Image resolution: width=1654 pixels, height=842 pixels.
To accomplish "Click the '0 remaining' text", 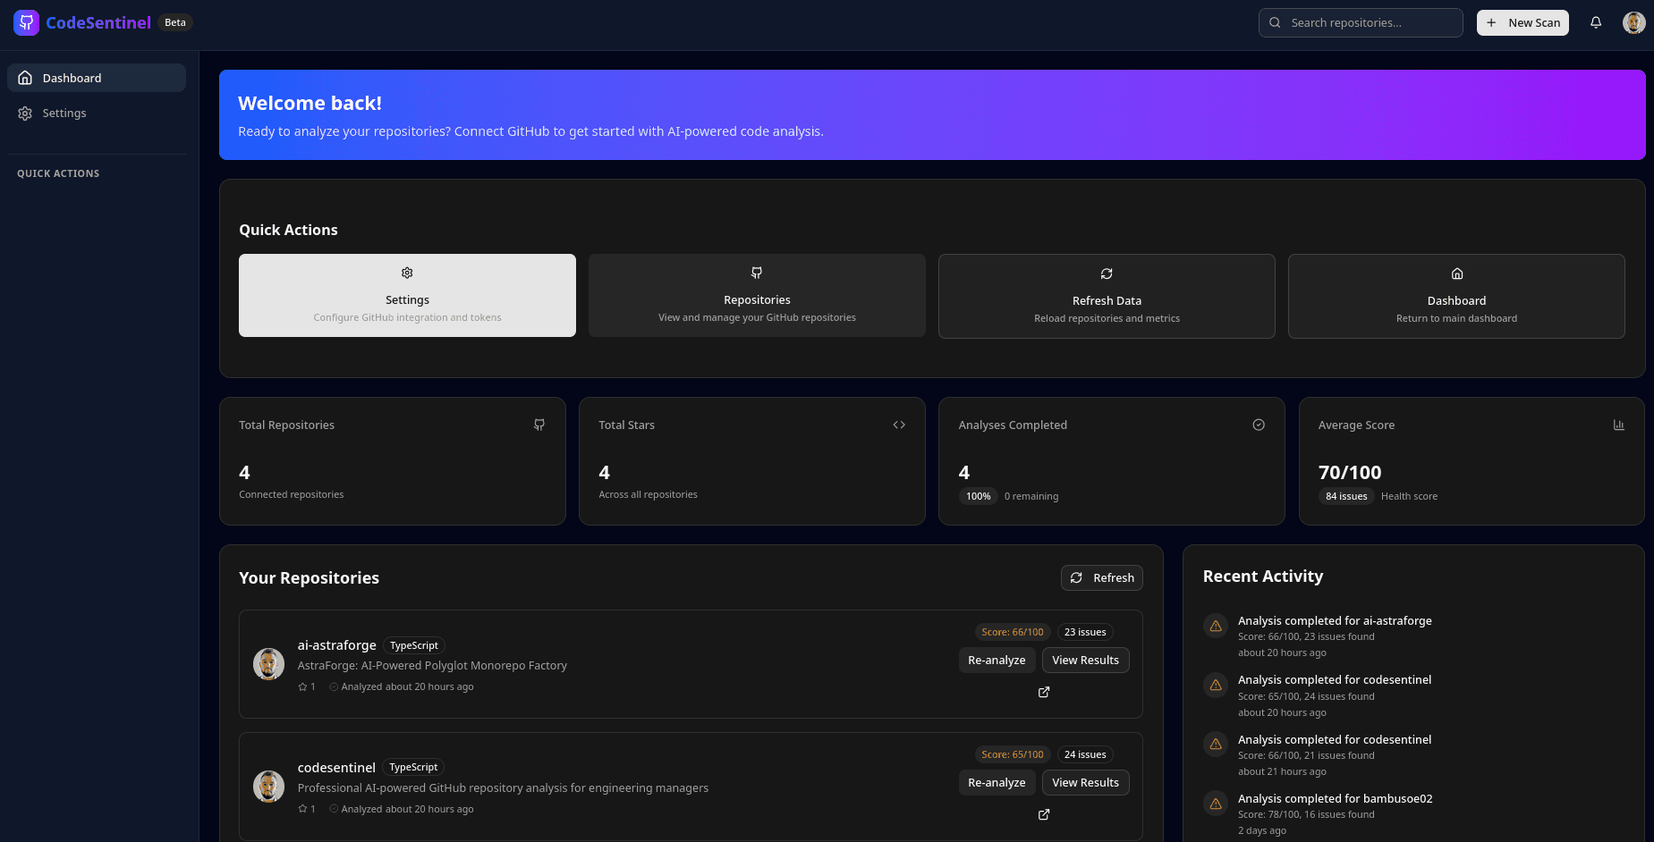I will [1031, 496].
